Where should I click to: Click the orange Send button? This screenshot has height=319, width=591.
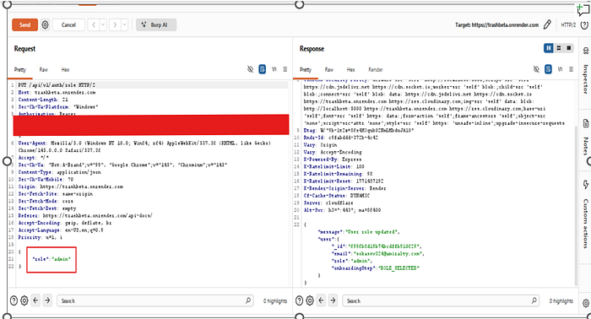tap(24, 24)
